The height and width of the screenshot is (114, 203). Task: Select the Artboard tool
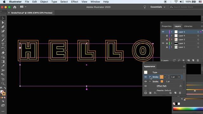pos(3,79)
